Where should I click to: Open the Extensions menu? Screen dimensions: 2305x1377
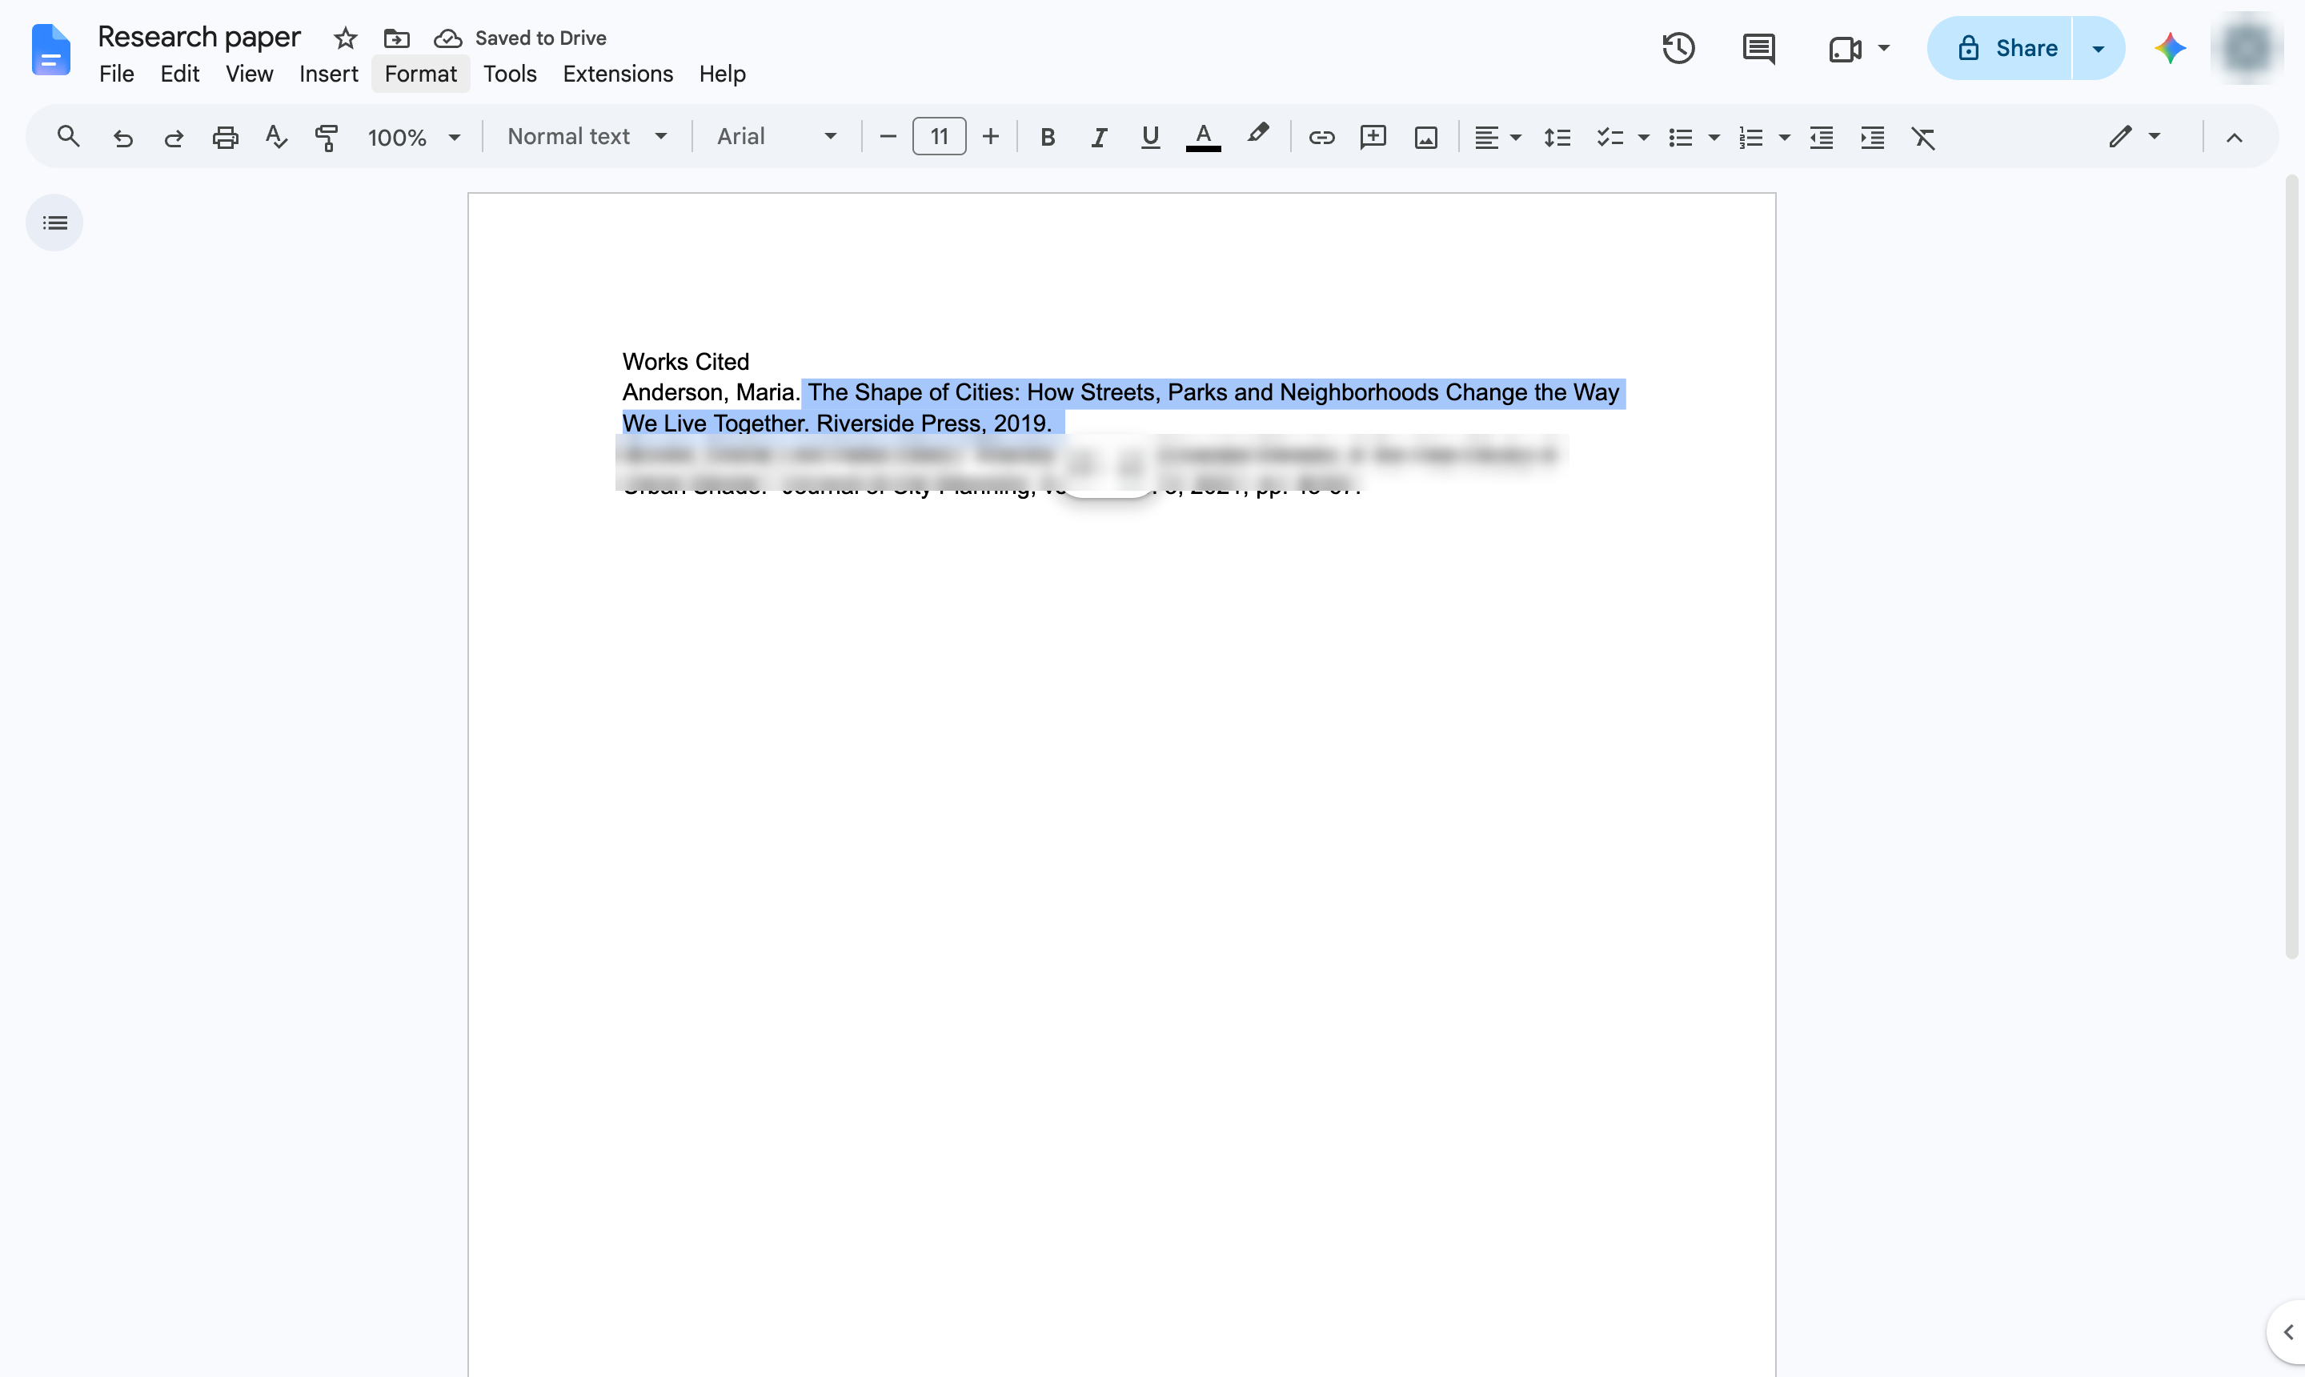click(x=618, y=74)
